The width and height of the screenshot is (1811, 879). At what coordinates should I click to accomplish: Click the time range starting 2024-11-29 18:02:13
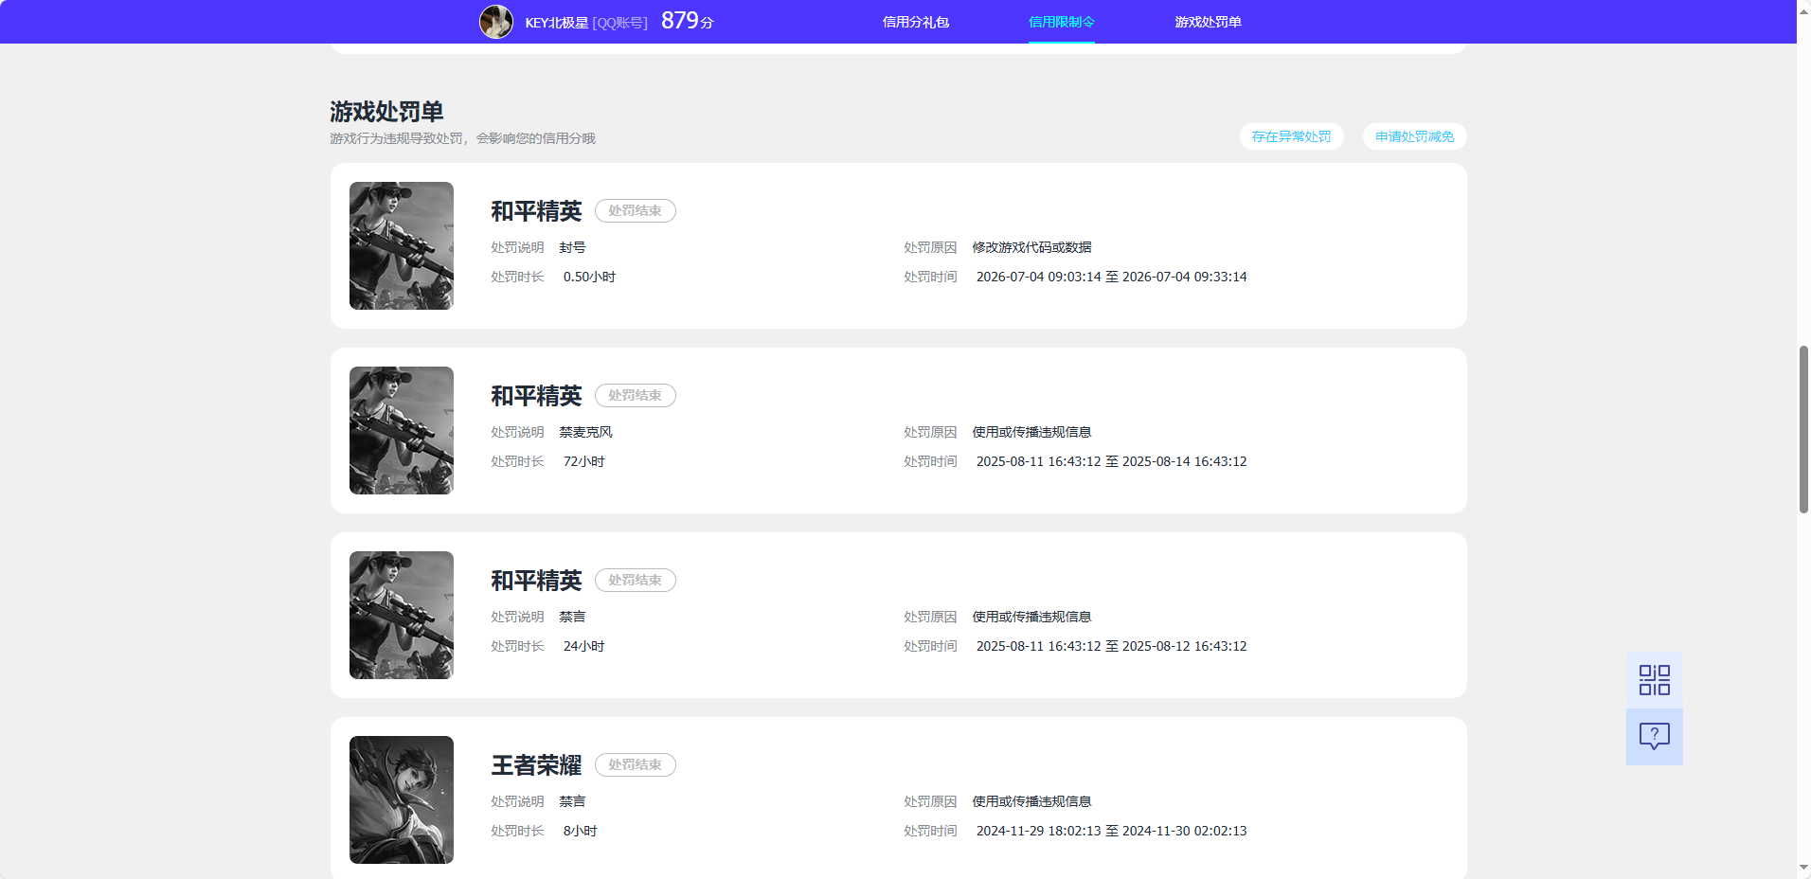1111,831
